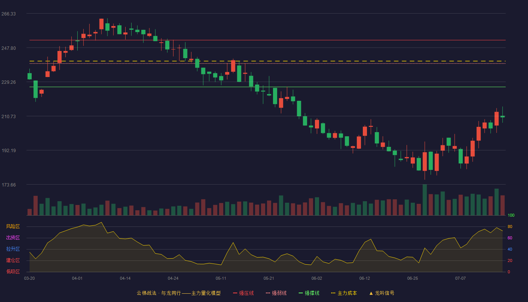The height and width of the screenshot is (302, 528).
Task: Click the 06-25 date label
Action: pyautogui.click(x=413, y=278)
